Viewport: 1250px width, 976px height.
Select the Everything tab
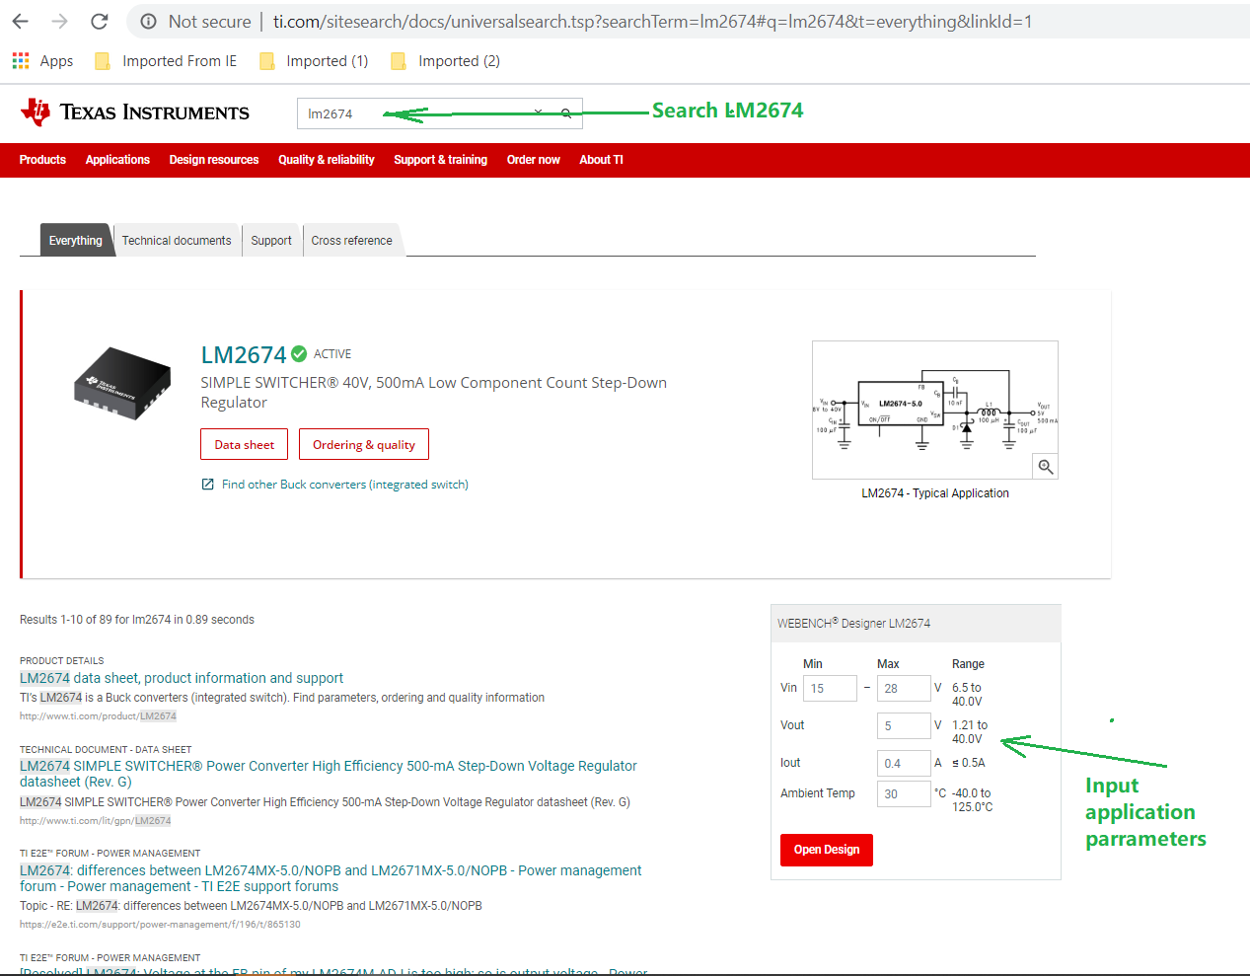click(x=76, y=240)
